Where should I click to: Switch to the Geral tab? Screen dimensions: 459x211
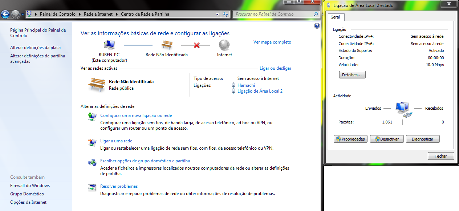tap(336, 17)
